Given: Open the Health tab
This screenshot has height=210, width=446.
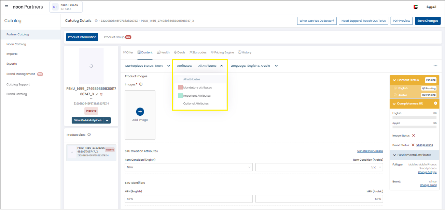Looking at the screenshot, I should coord(163,52).
